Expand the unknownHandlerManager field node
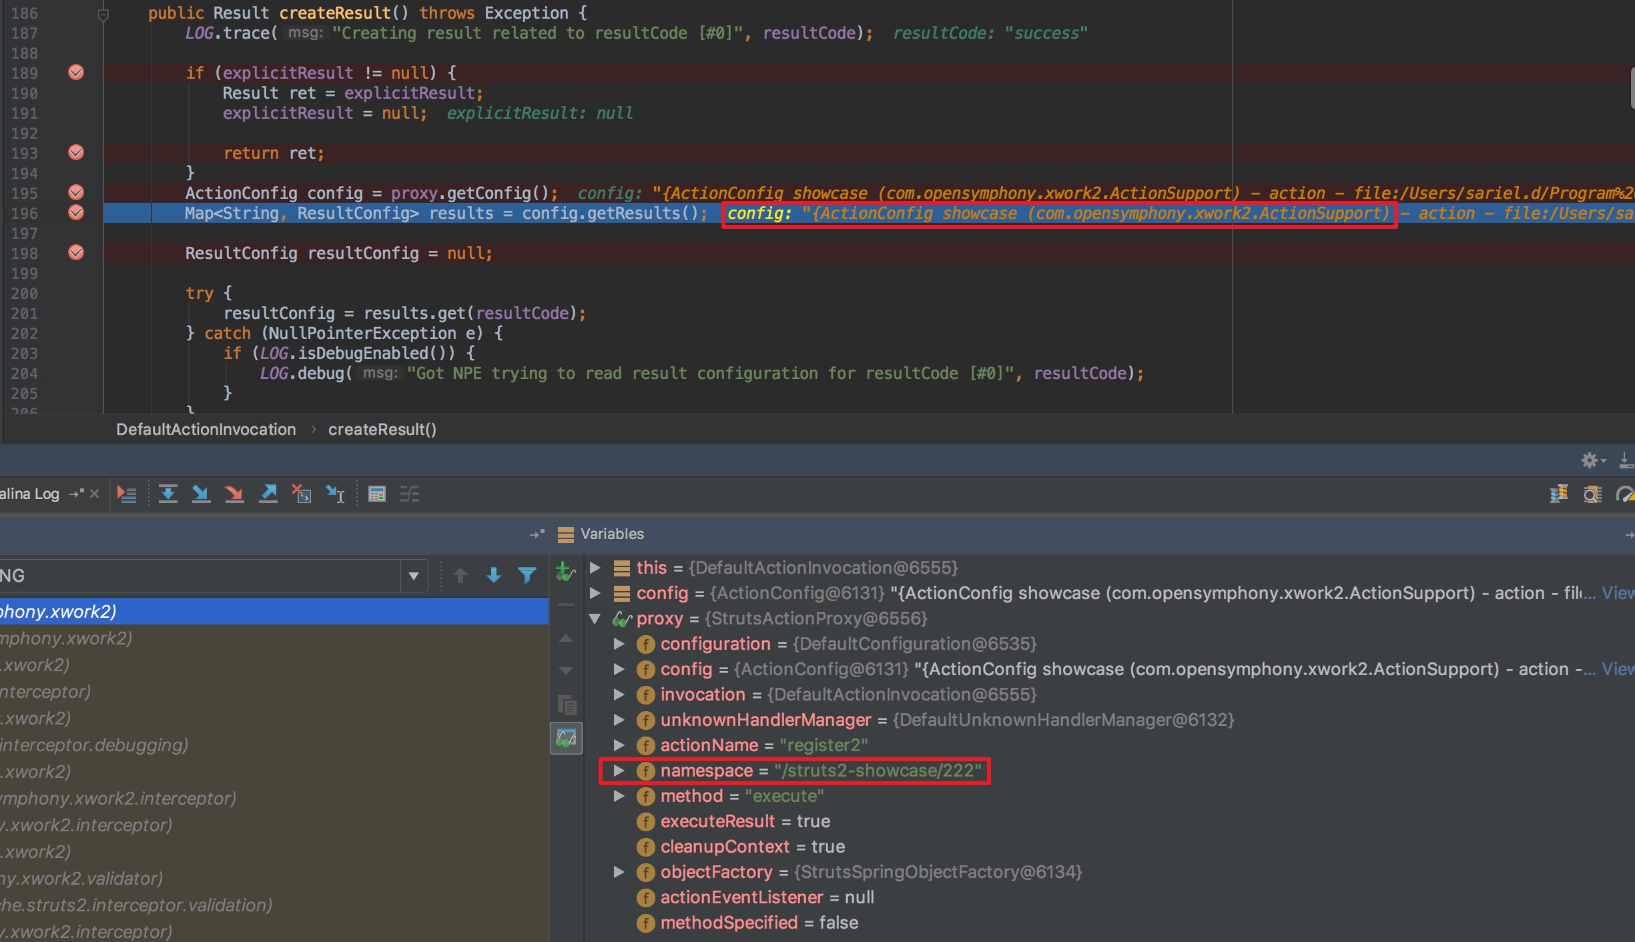1635x942 pixels. pyautogui.click(x=619, y=720)
